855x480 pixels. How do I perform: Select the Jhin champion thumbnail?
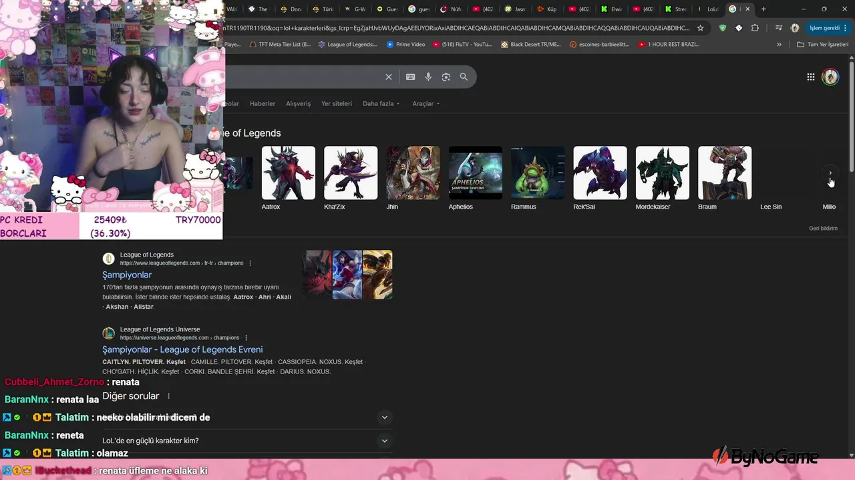[413, 173]
